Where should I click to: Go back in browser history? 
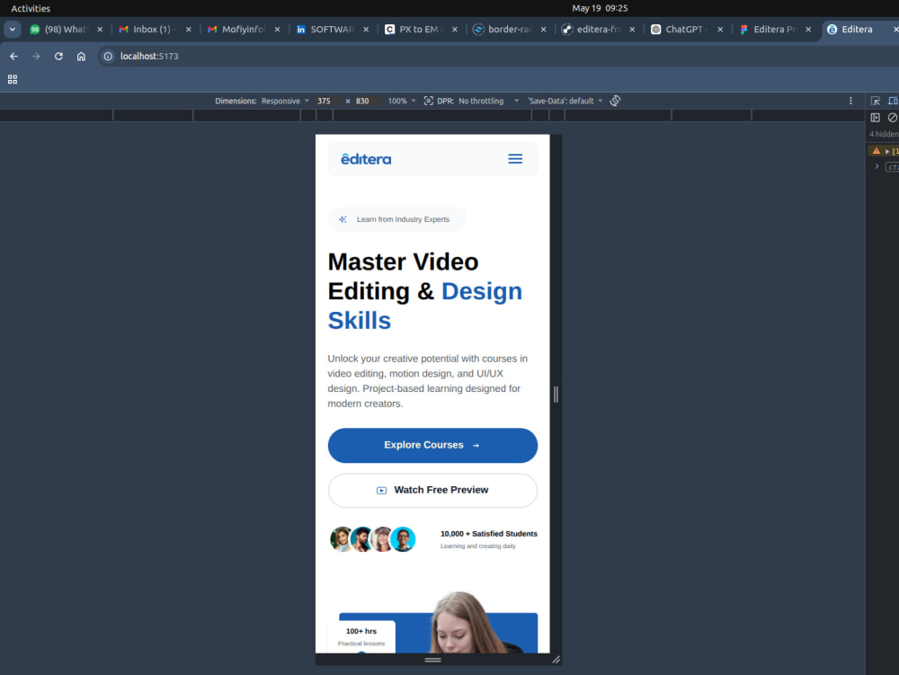13,56
